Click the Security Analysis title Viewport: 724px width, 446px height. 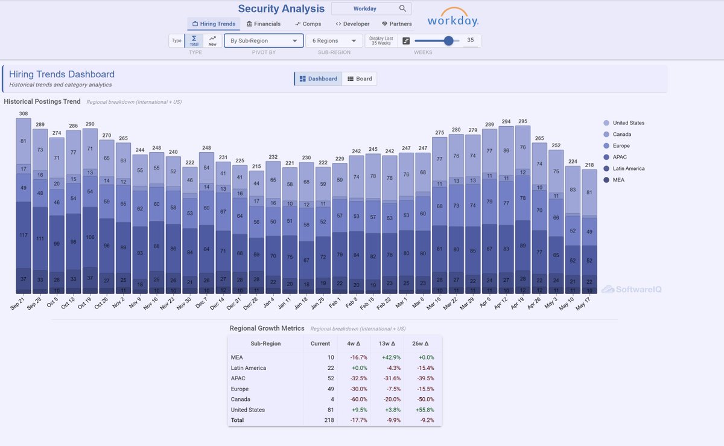click(x=281, y=8)
